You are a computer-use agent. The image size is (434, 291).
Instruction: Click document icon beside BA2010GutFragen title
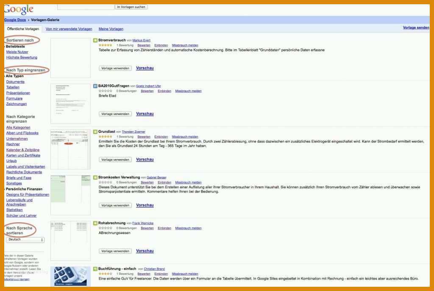click(x=95, y=86)
